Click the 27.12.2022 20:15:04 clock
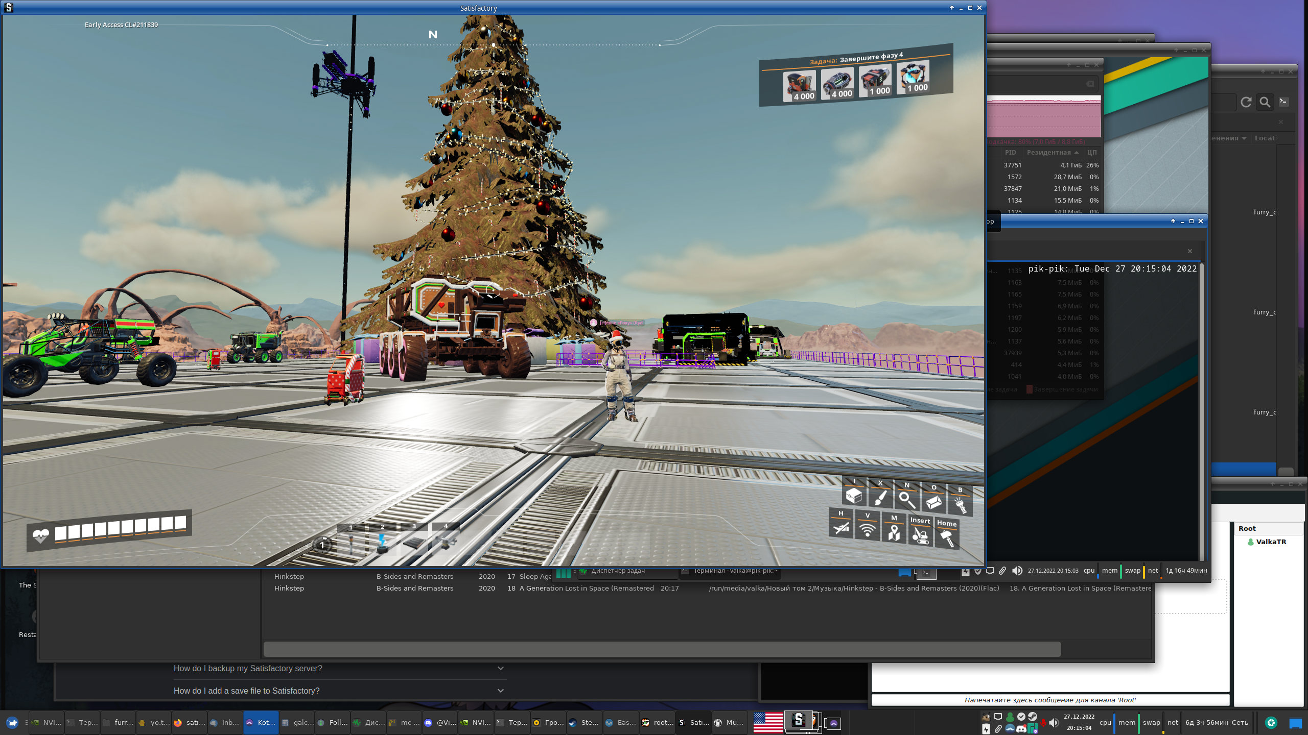 coord(1079,723)
